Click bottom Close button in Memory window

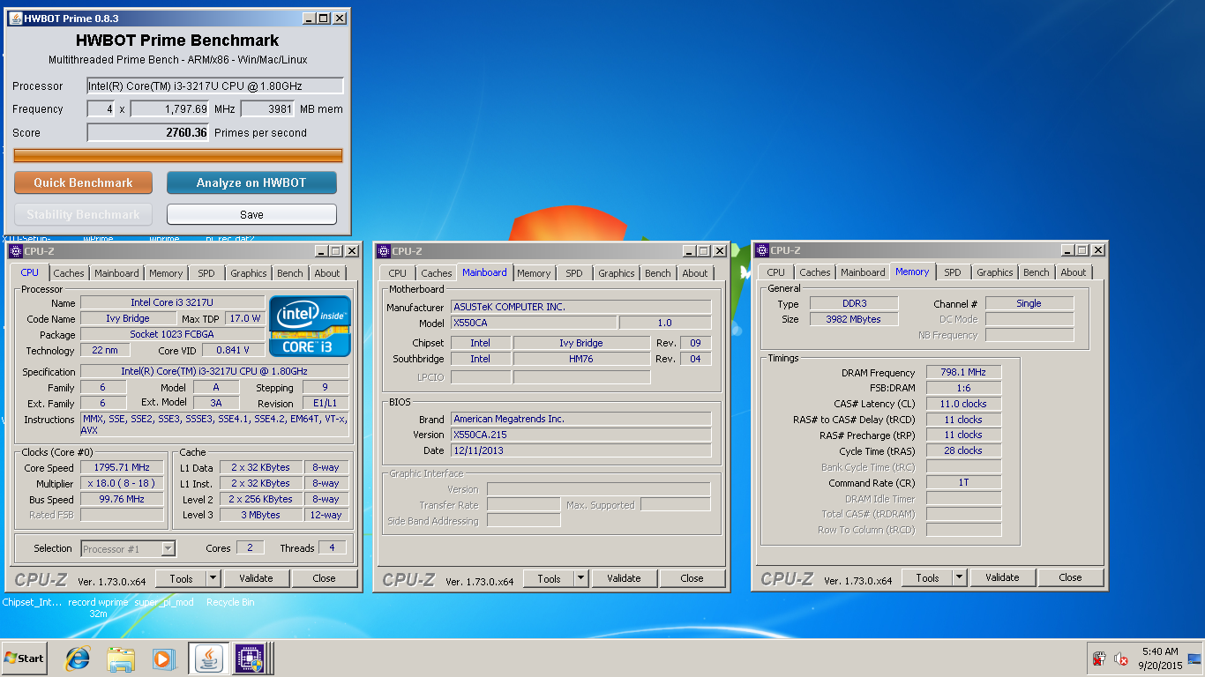(1070, 577)
